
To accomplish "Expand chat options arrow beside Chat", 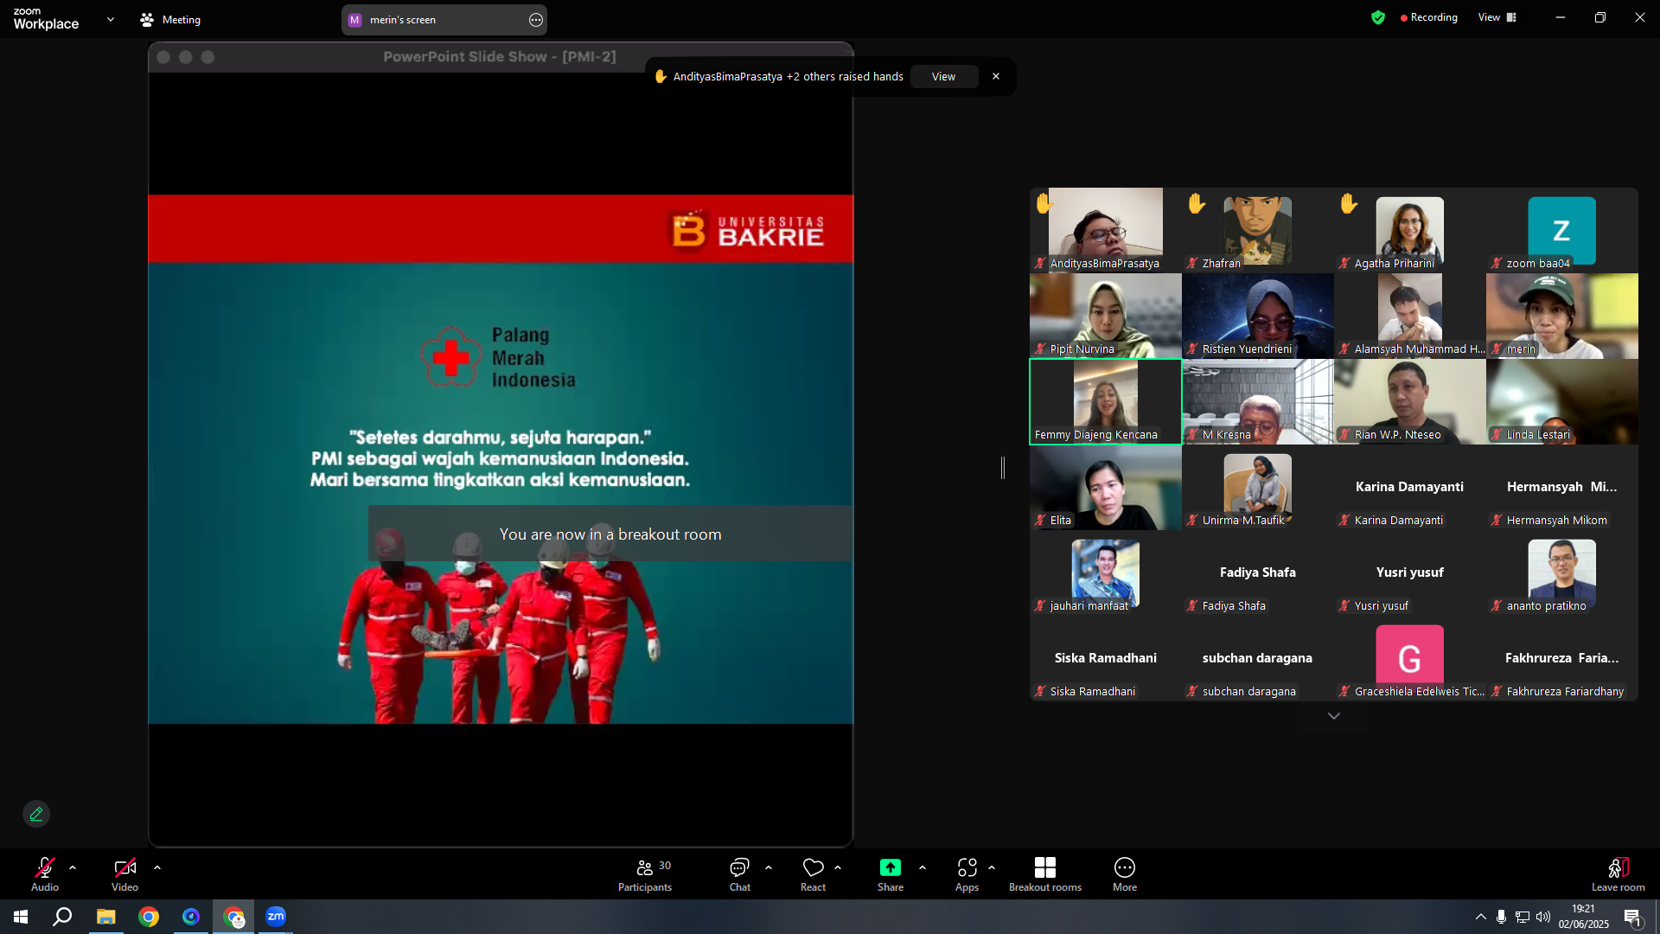I will (769, 867).
